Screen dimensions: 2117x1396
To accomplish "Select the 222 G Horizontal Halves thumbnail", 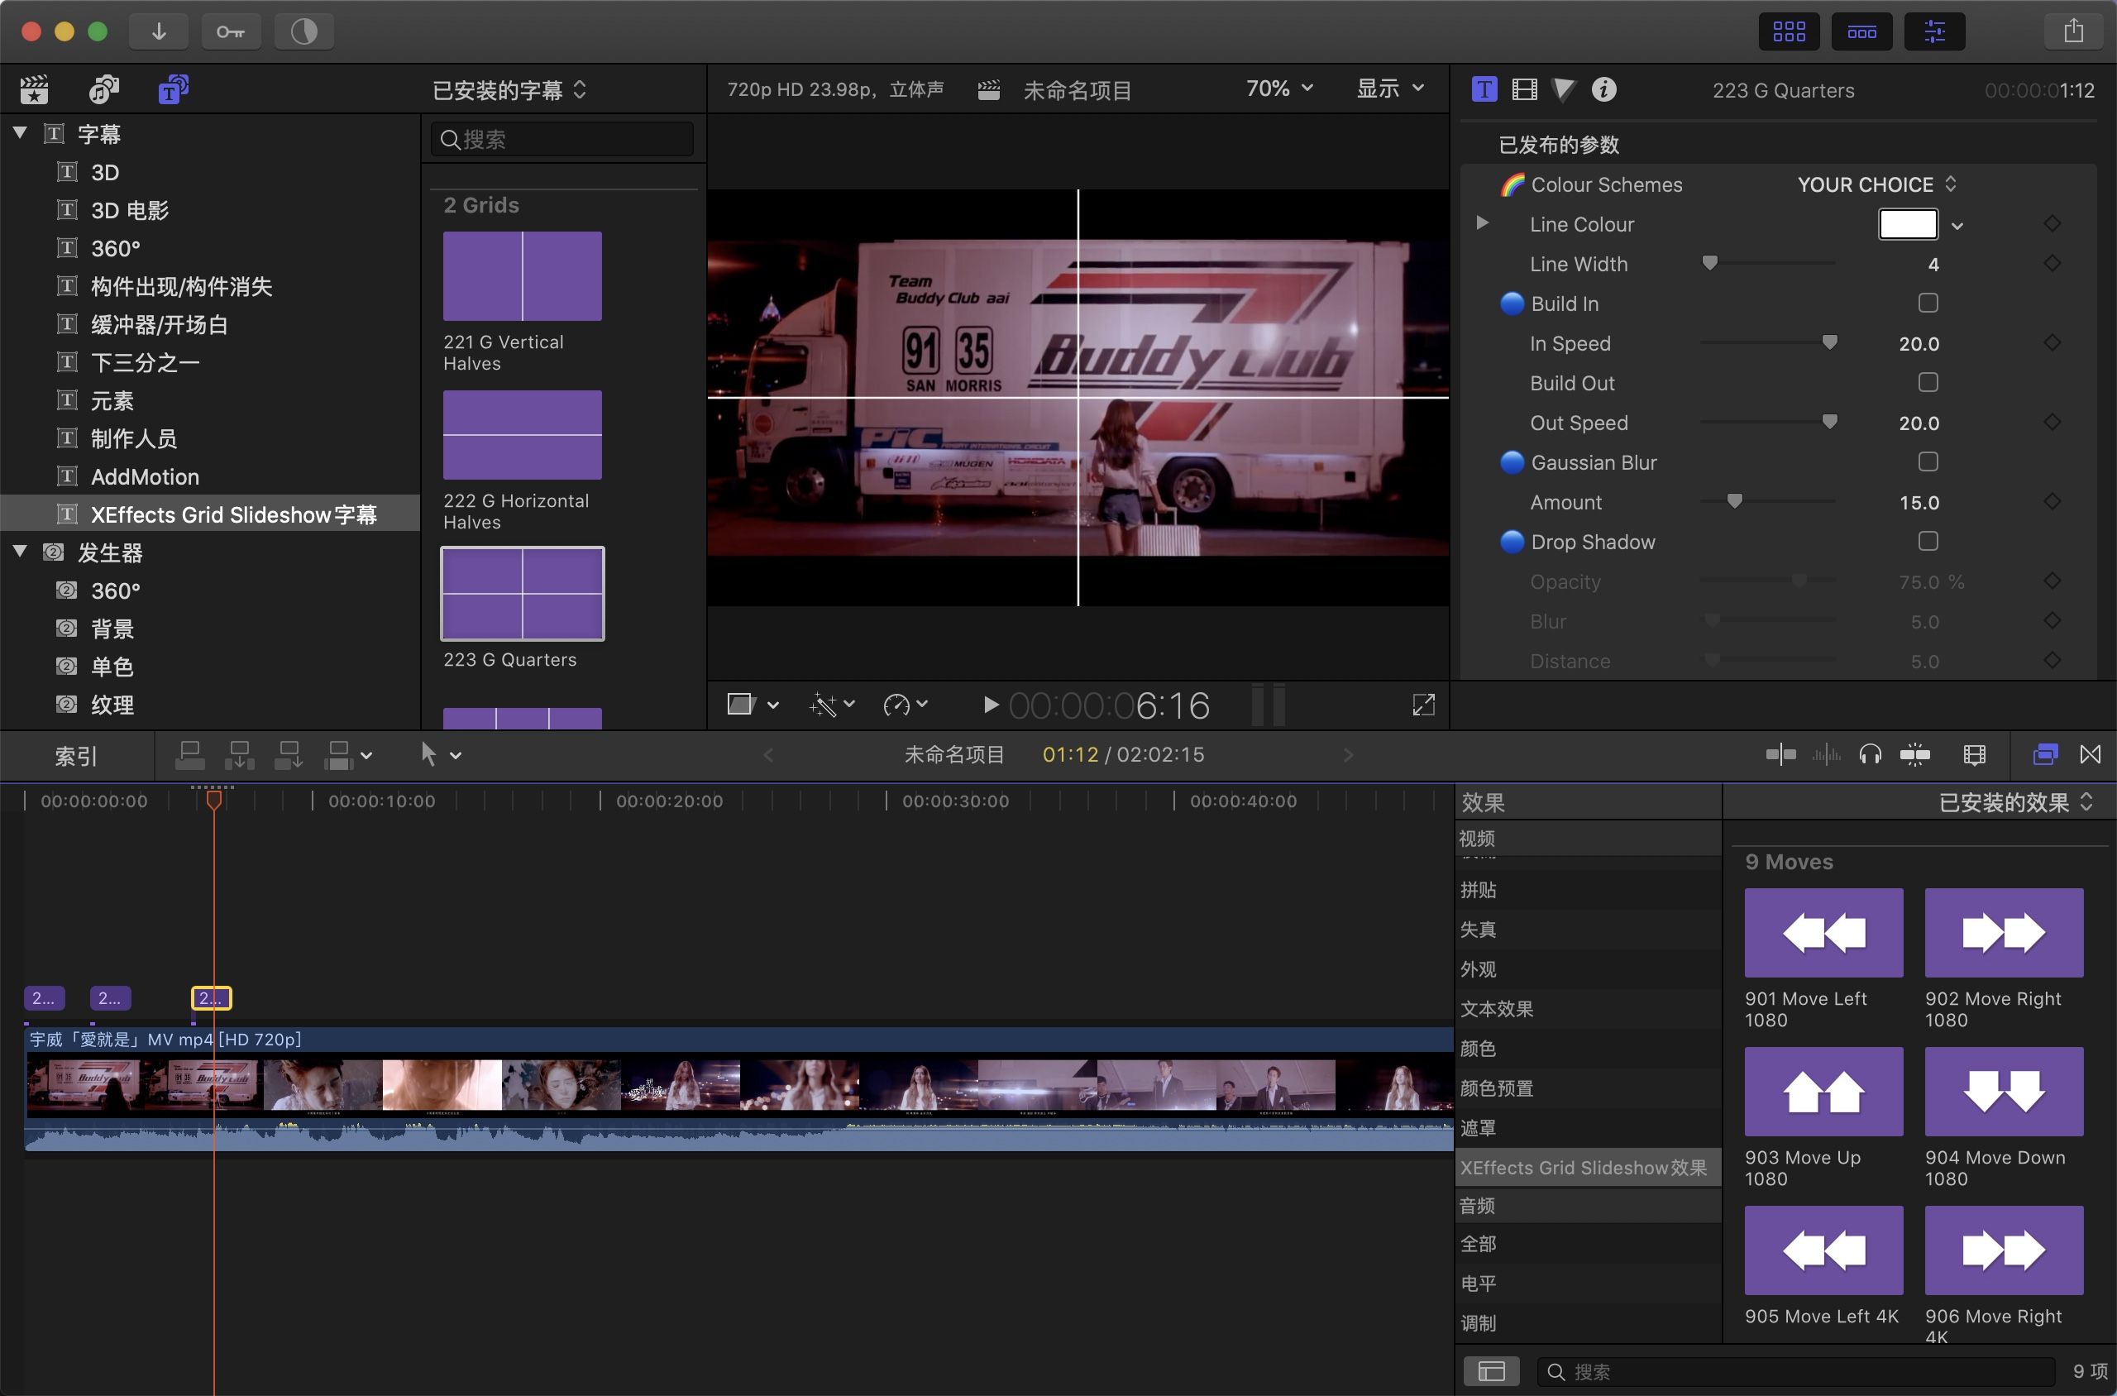I will [x=523, y=434].
